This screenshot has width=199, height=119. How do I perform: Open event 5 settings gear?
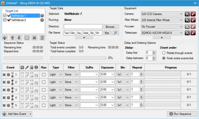coord(8,105)
